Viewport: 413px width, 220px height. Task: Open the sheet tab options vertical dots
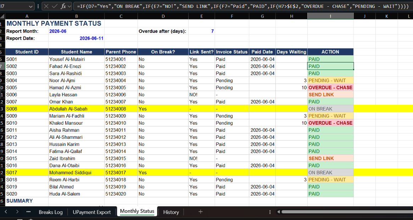click(270, 212)
